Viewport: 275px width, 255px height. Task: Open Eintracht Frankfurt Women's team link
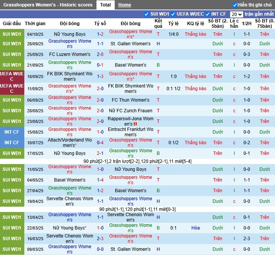(x=130, y=132)
